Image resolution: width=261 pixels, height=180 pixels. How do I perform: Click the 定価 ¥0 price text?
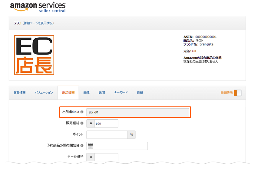pyautogui.click(x=190, y=51)
